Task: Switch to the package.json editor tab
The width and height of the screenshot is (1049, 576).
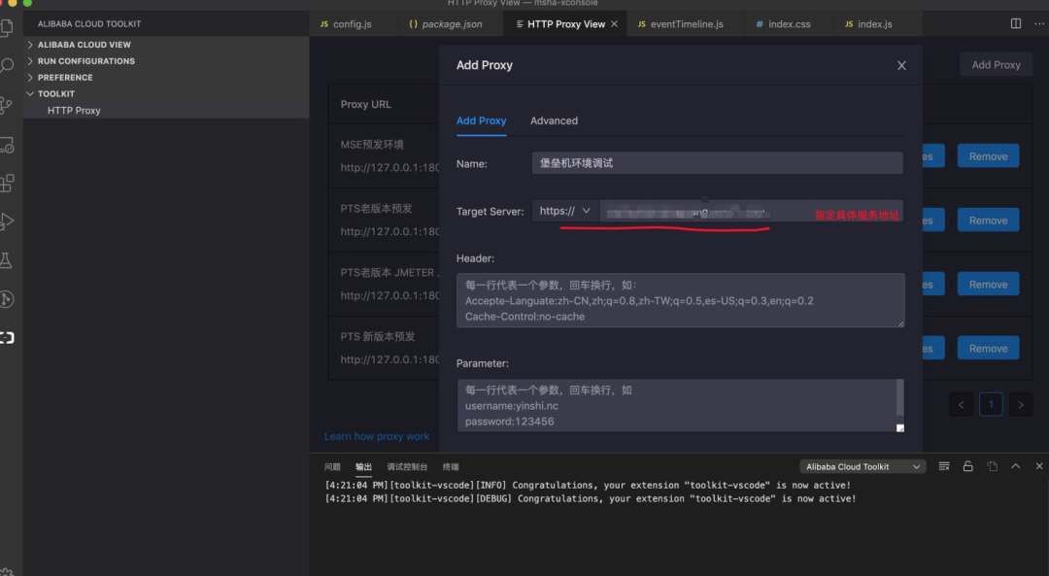Action: pyautogui.click(x=451, y=24)
